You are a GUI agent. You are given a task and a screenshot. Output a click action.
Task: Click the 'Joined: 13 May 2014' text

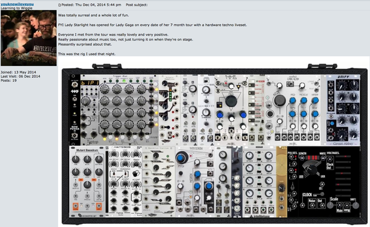tap(18, 72)
